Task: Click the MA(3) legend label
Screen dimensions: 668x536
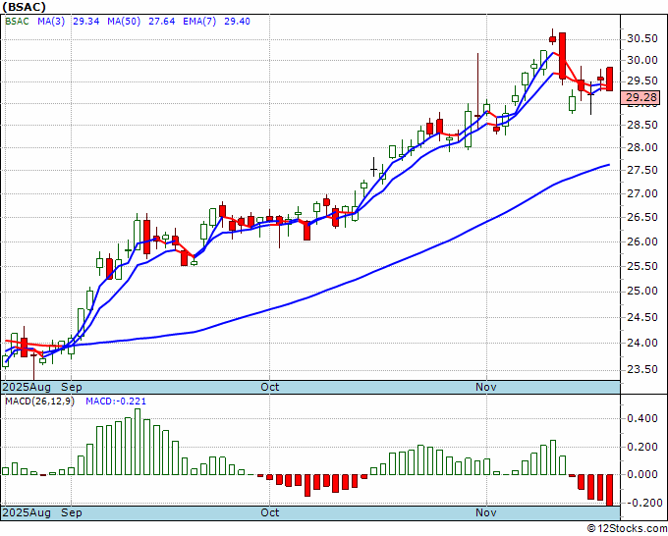Action: click(x=51, y=22)
